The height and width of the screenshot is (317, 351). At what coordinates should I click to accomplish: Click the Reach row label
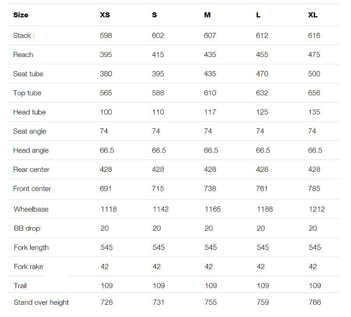click(x=23, y=55)
